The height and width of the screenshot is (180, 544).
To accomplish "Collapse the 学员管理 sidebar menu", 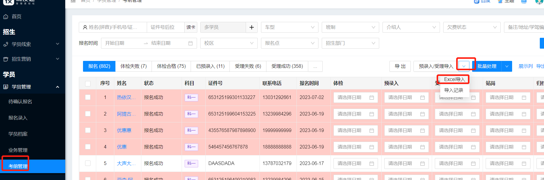I will [57, 87].
